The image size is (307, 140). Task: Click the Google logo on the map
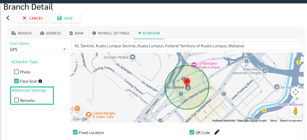(80, 119)
